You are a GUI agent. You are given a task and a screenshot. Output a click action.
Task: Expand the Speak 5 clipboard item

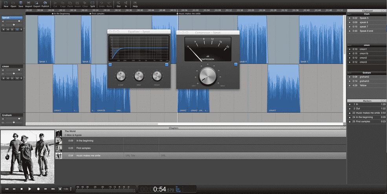pyautogui.click(x=350, y=18)
